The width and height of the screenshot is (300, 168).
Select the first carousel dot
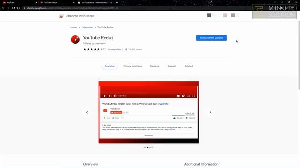pos(145,147)
